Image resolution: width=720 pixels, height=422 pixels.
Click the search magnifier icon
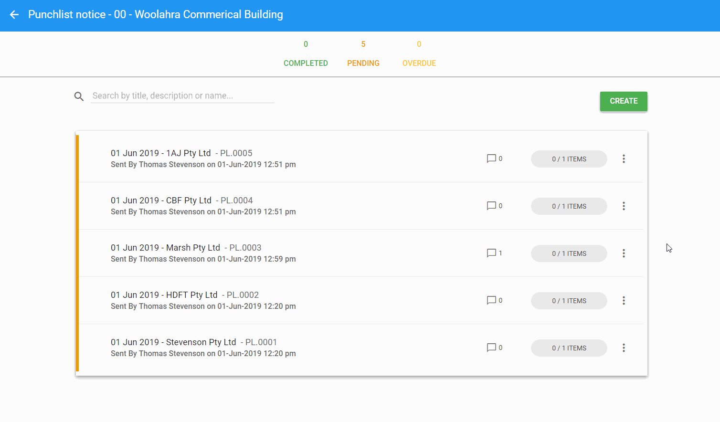point(79,96)
